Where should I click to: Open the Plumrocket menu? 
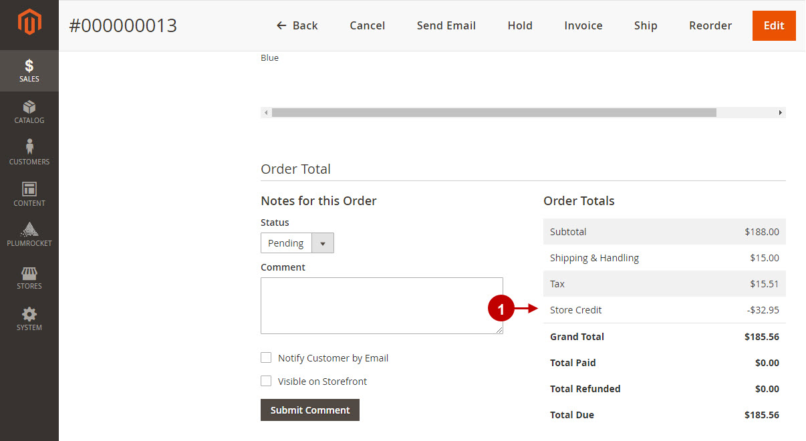click(29, 235)
